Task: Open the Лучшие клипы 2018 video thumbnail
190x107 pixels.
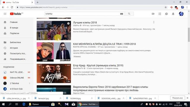Action: tap(54, 30)
